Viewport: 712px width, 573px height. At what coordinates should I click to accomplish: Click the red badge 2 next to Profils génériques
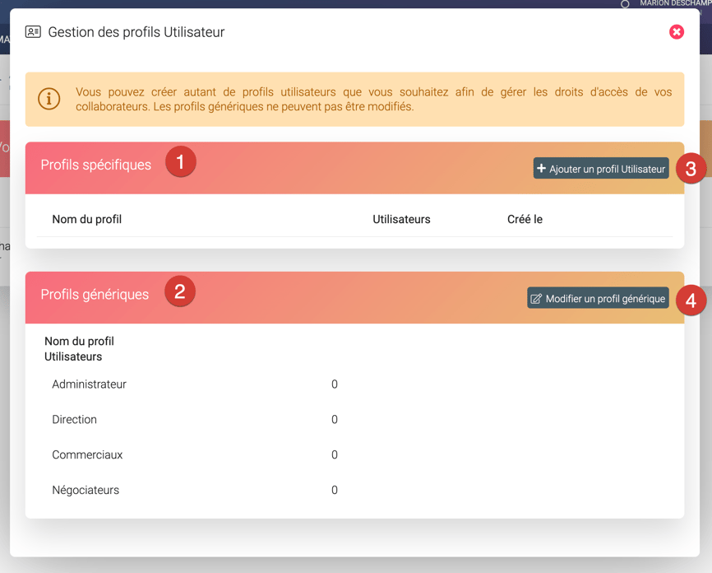179,291
